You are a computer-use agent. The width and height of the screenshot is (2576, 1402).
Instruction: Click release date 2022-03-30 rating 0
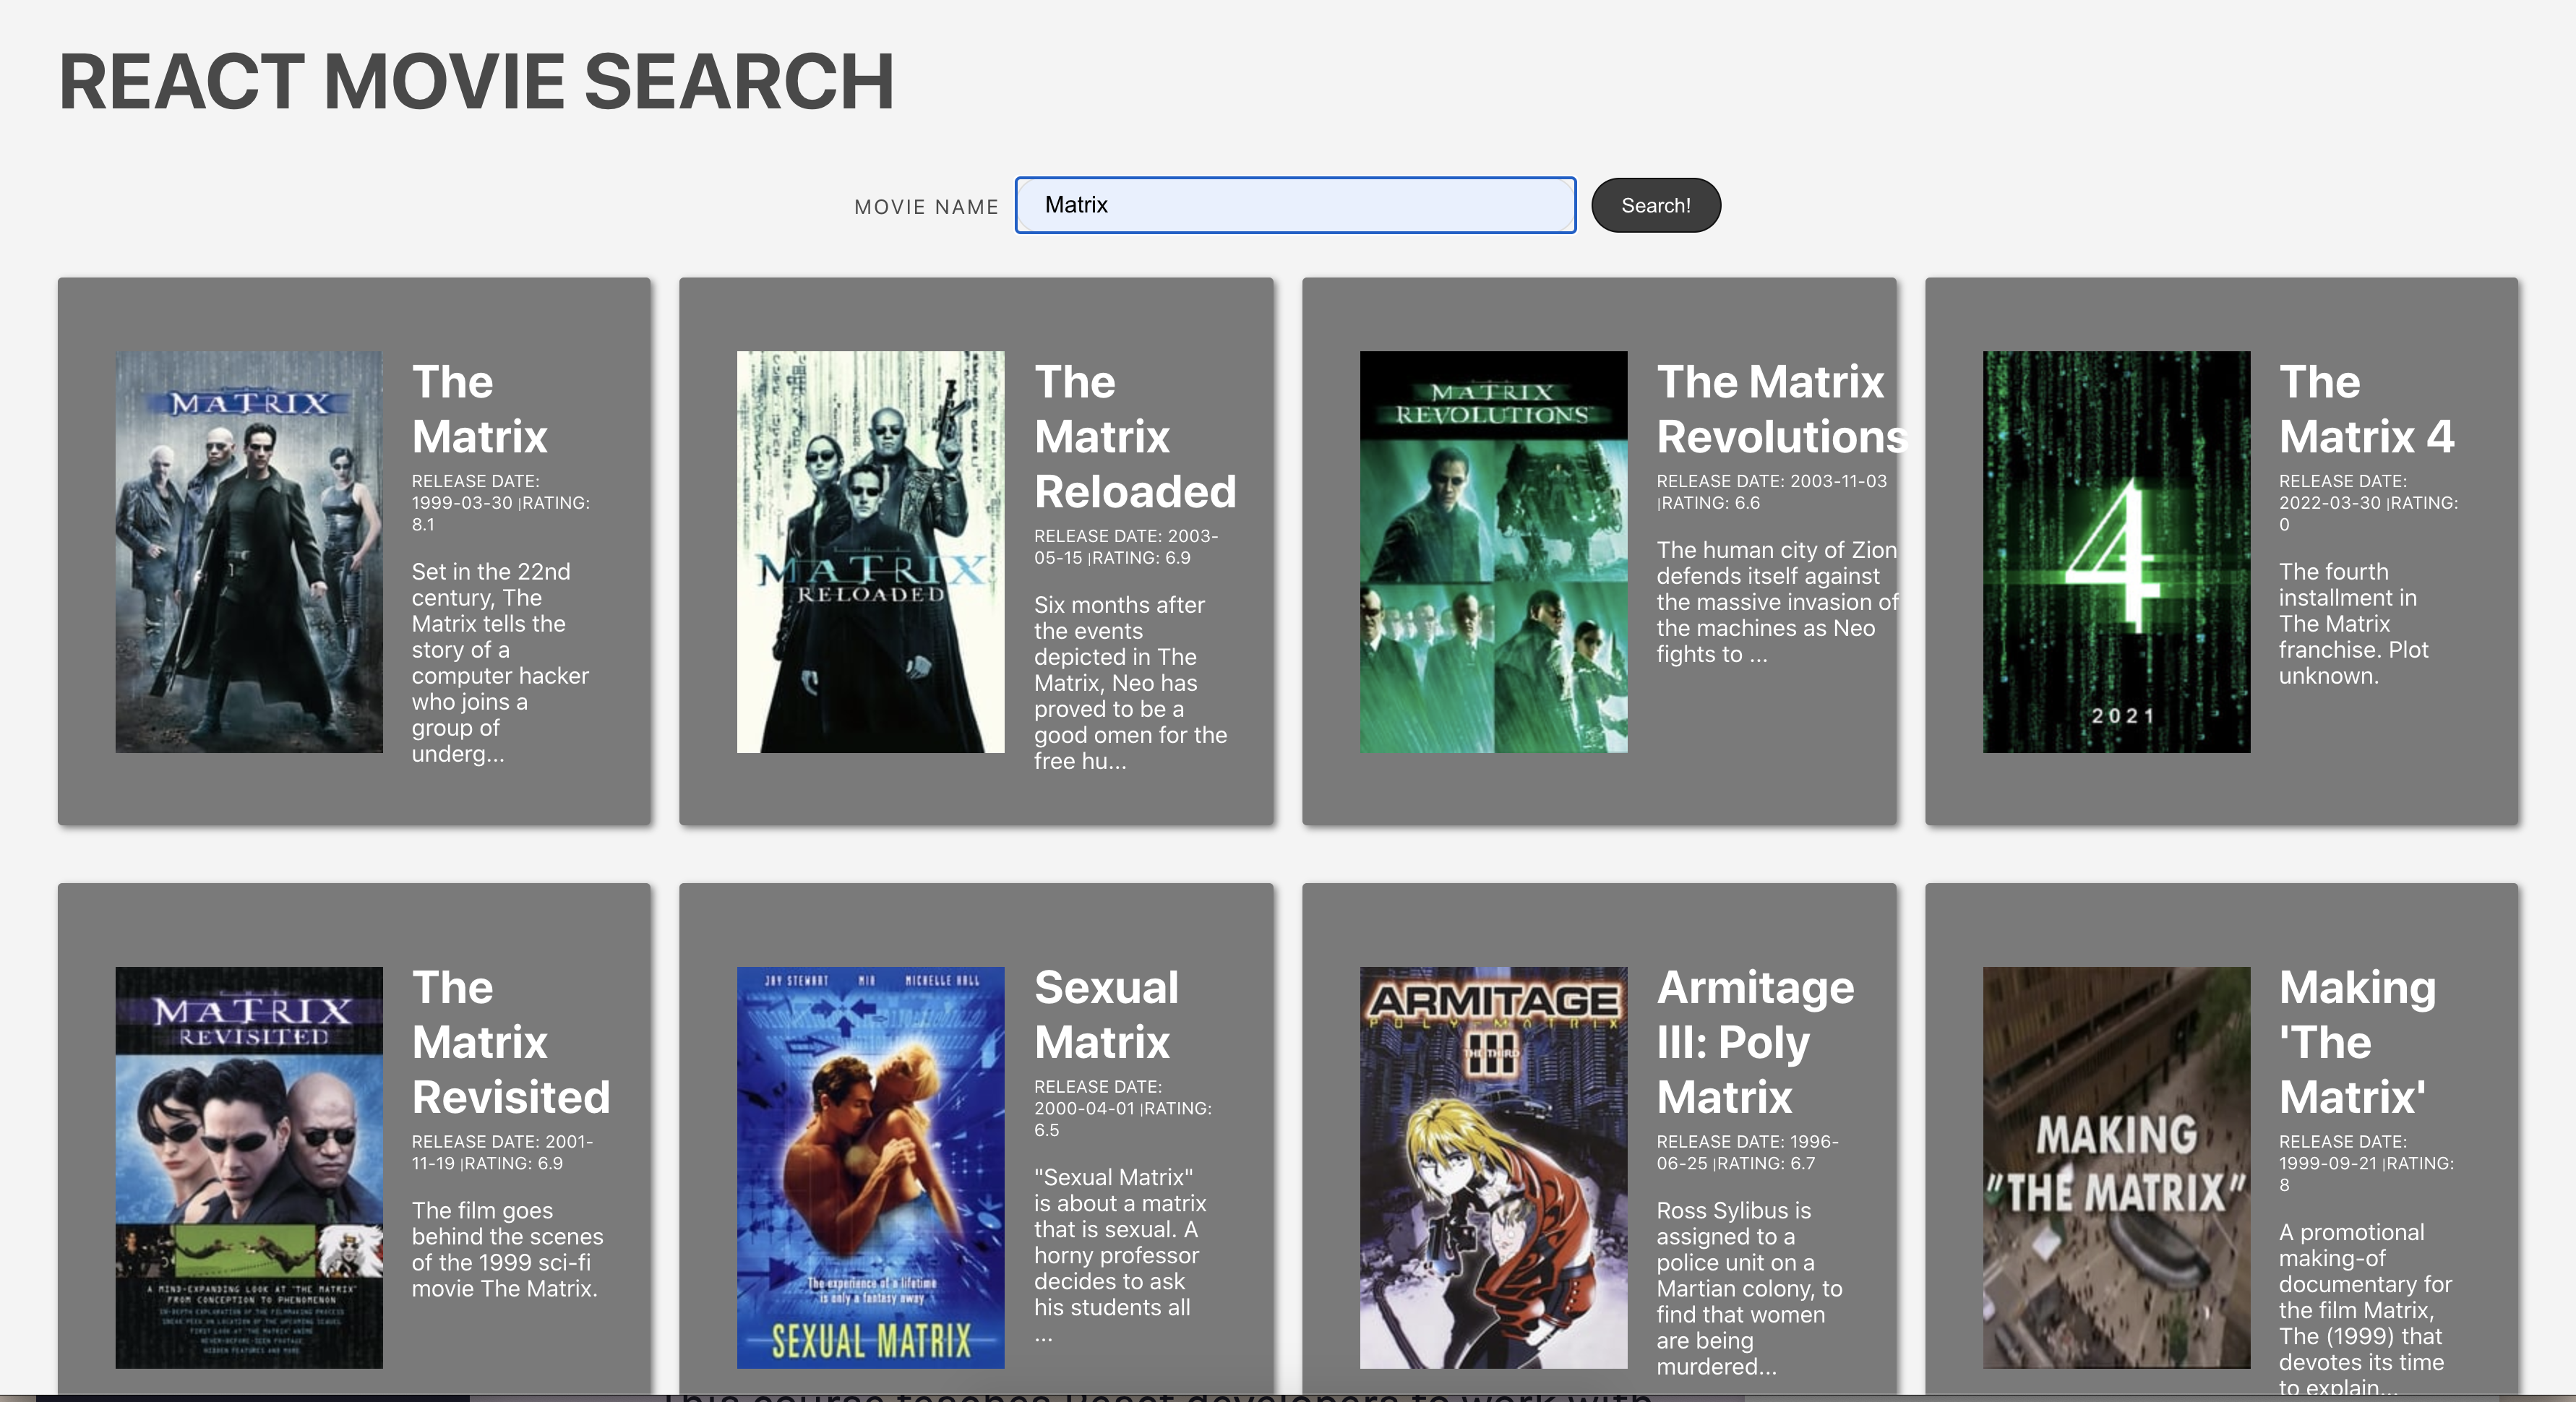click(x=2368, y=503)
